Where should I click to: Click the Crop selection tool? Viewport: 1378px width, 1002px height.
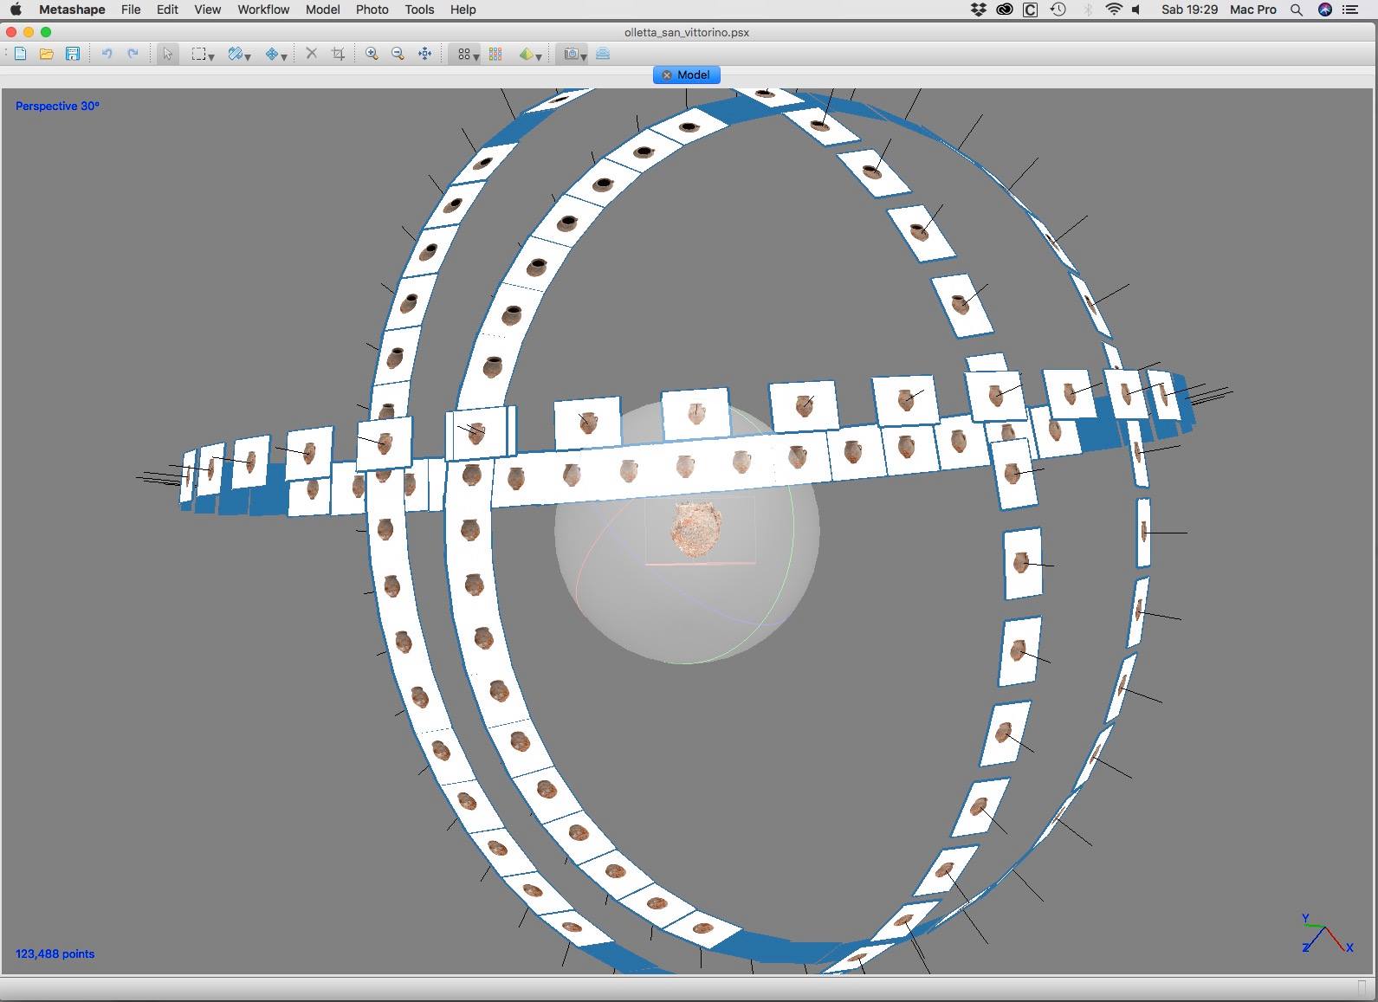click(x=339, y=54)
